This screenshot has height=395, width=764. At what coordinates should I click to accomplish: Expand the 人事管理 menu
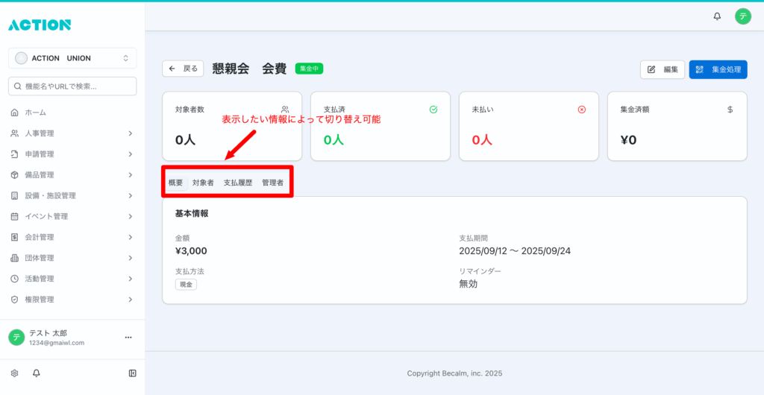72,133
